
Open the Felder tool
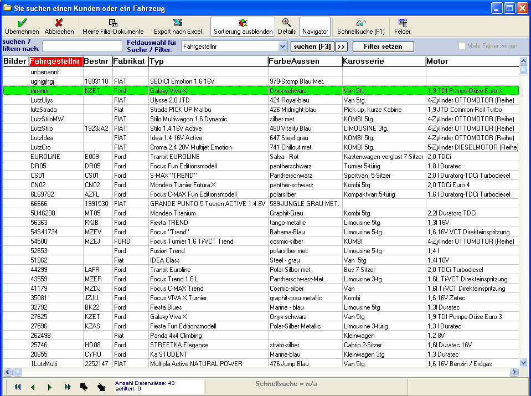[x=403, y=27]
